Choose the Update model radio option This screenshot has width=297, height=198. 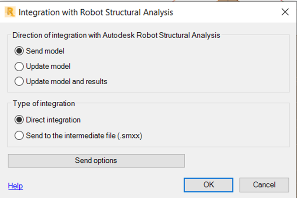[19, 66]
